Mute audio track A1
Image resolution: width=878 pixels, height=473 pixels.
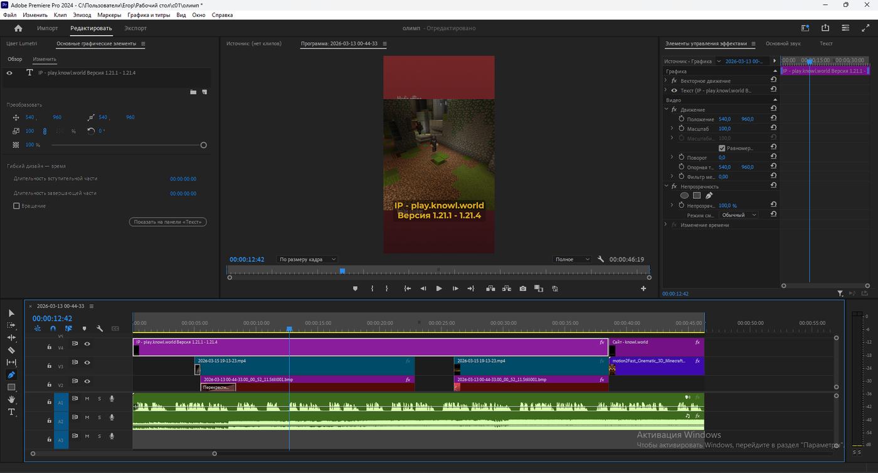87,398
